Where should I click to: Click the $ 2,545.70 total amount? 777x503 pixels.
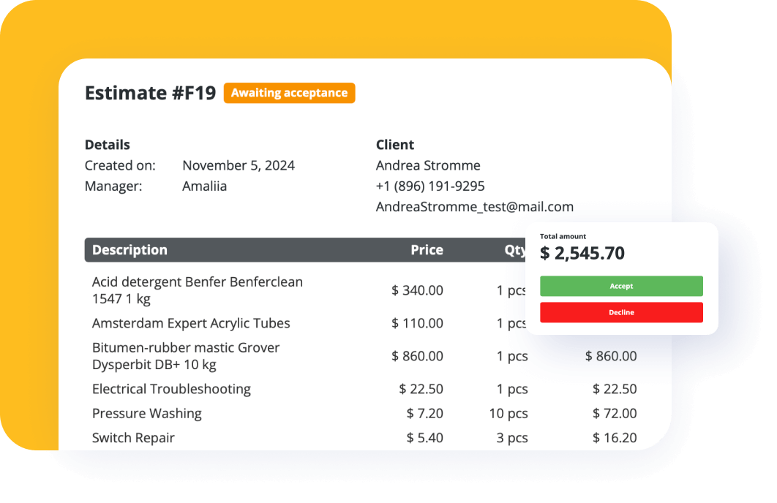click(x=582, y=254)
